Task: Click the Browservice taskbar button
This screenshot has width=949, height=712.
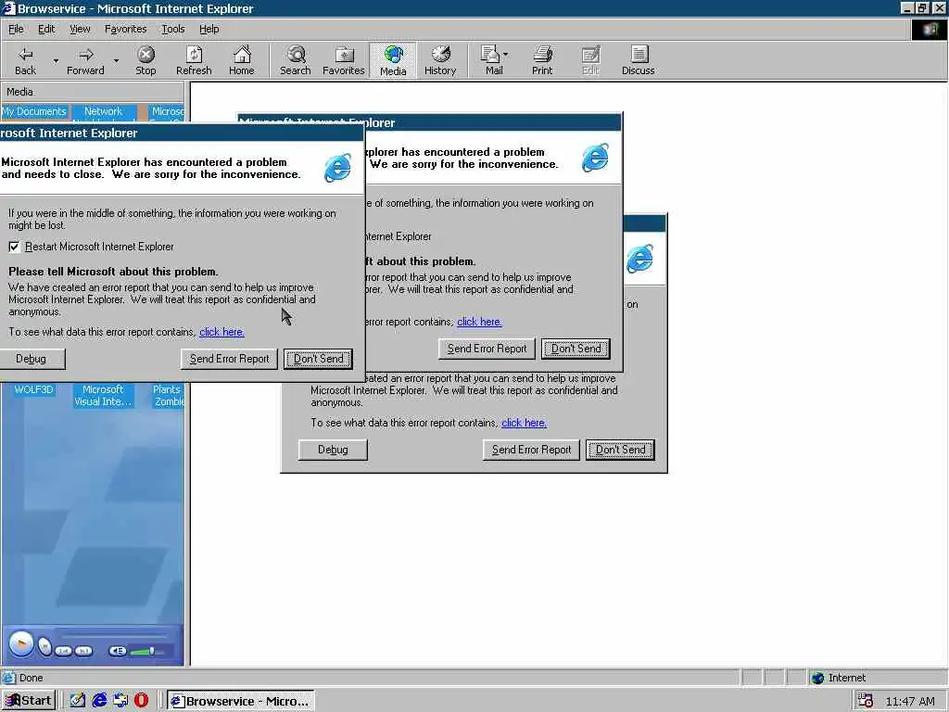Action: pos(241,701)
